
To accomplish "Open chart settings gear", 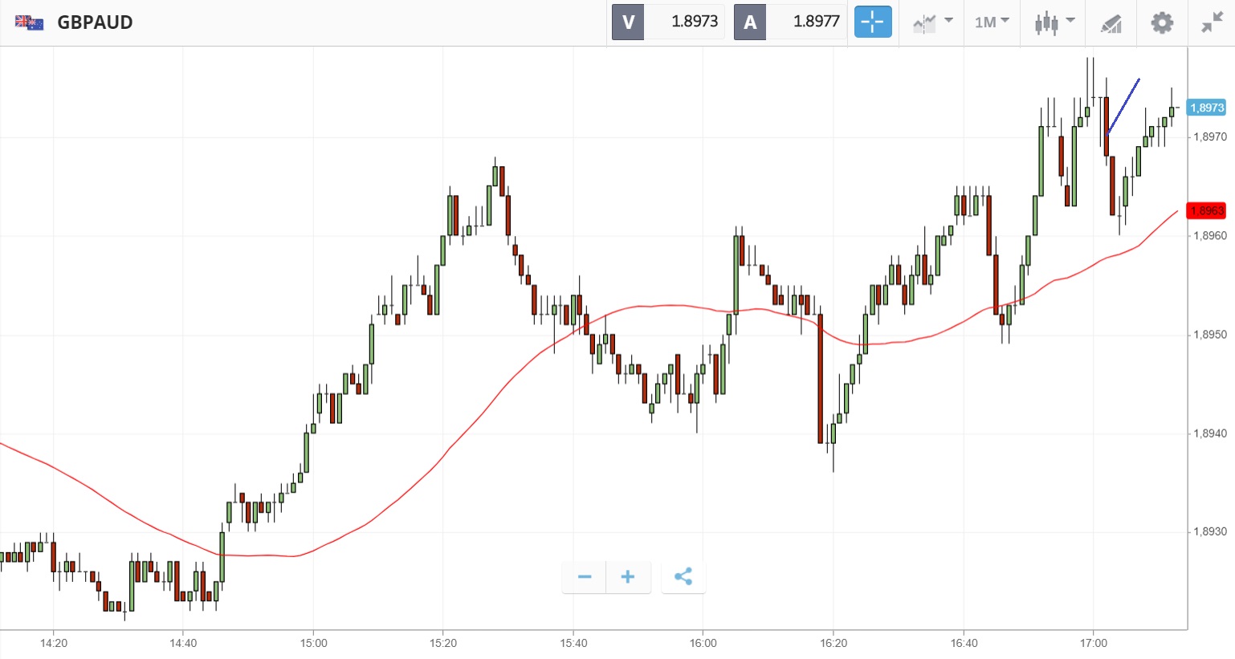I will coord(1161,22).
